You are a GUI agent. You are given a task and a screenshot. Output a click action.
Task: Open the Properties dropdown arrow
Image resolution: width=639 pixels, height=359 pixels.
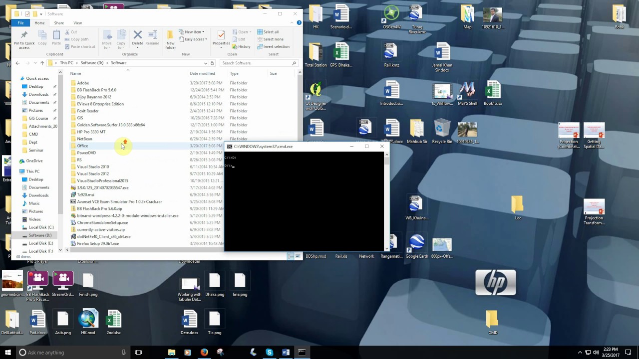[221, 47]
